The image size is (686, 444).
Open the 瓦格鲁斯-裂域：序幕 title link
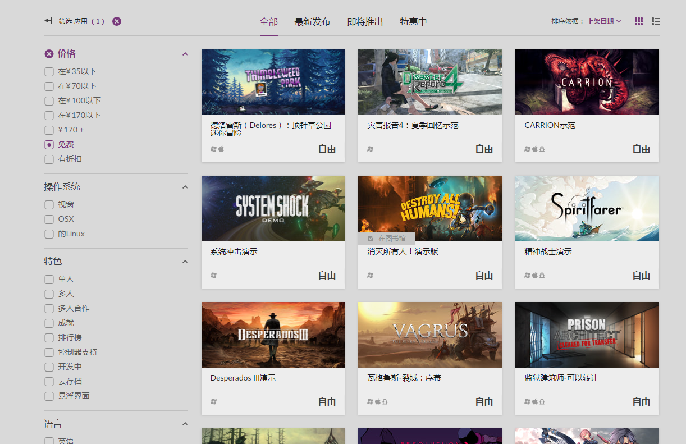[x=404, y=378]
